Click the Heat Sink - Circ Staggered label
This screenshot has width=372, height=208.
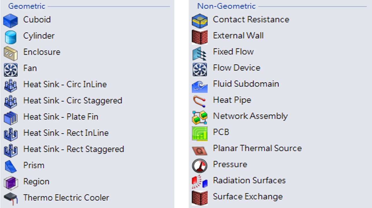click(x=72, y=100)
